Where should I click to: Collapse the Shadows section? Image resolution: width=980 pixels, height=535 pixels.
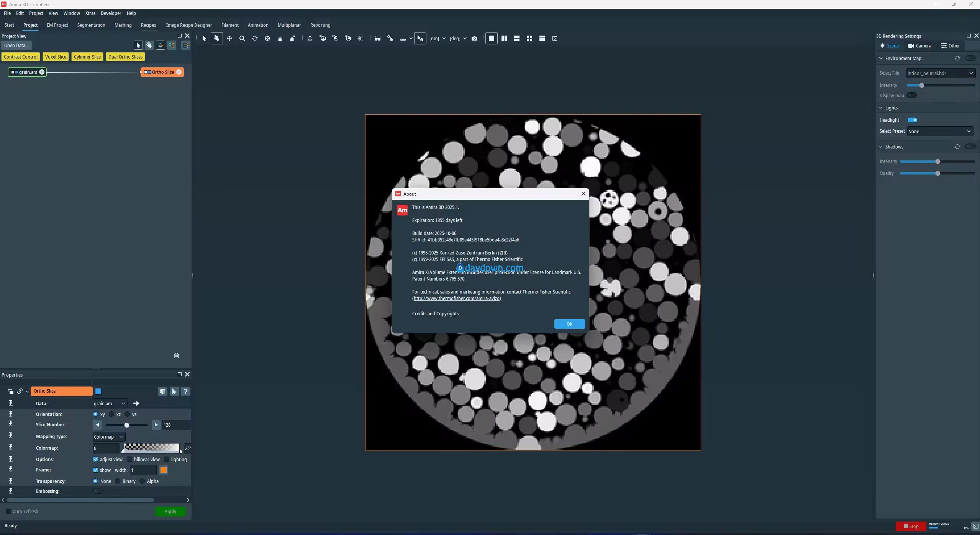coord(881,147)
